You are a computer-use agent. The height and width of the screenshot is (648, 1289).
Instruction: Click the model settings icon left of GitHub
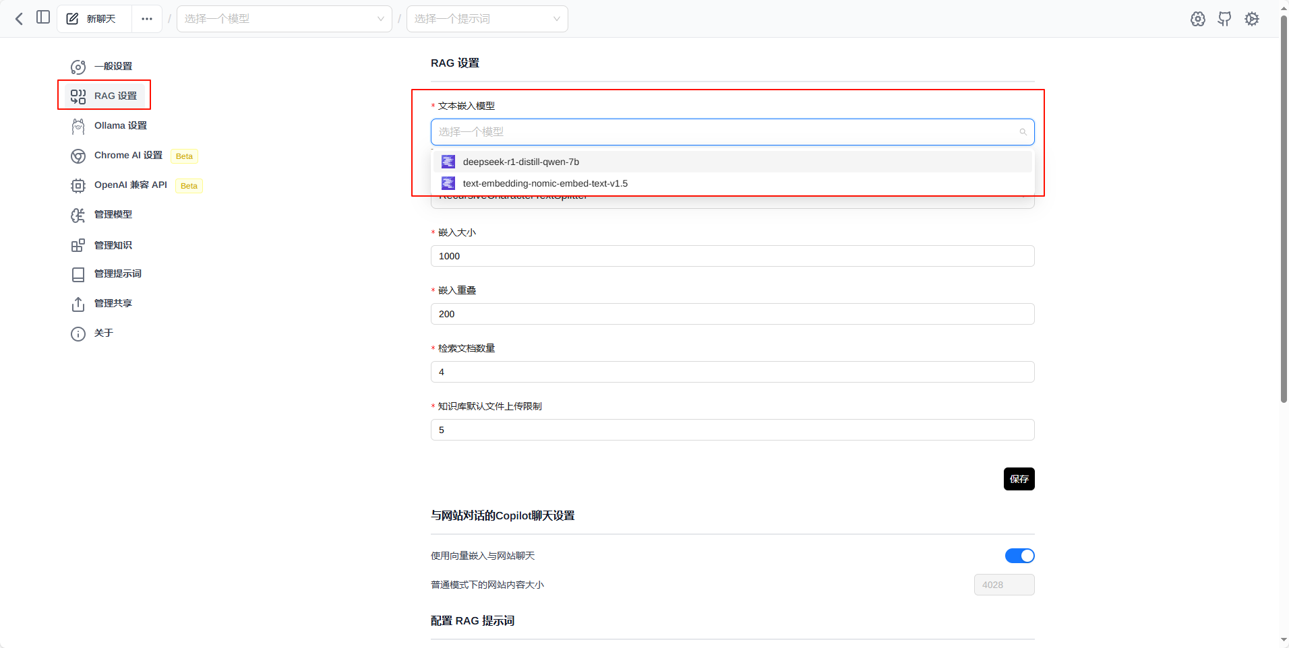coord(1197,19)
